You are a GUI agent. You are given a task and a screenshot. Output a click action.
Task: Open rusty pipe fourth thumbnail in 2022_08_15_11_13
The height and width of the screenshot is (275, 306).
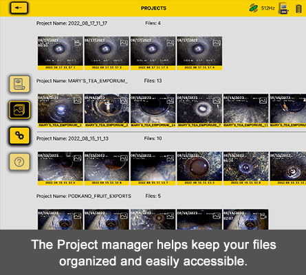pyautogui.click(x=199, y=168)
